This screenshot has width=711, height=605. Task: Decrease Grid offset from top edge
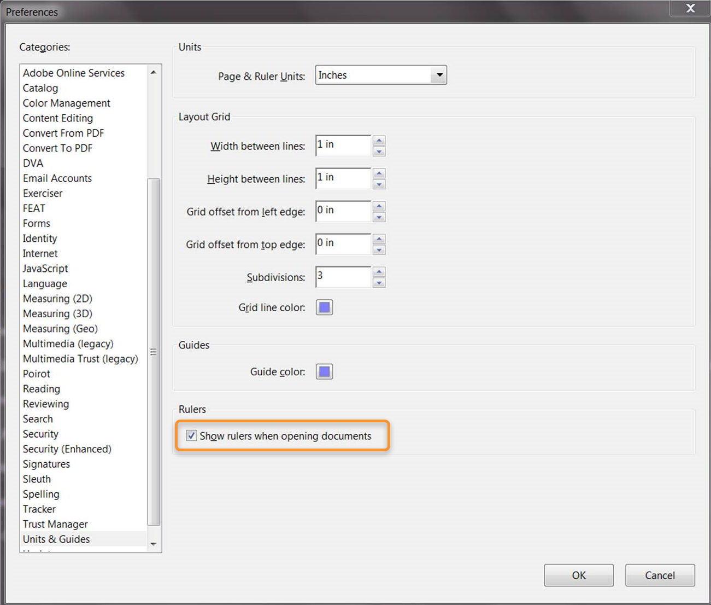click(x=379, y=248)
